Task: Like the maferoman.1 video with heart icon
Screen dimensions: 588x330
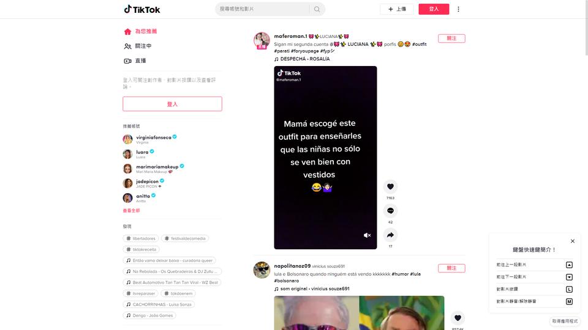Action: tap(390, 186)
